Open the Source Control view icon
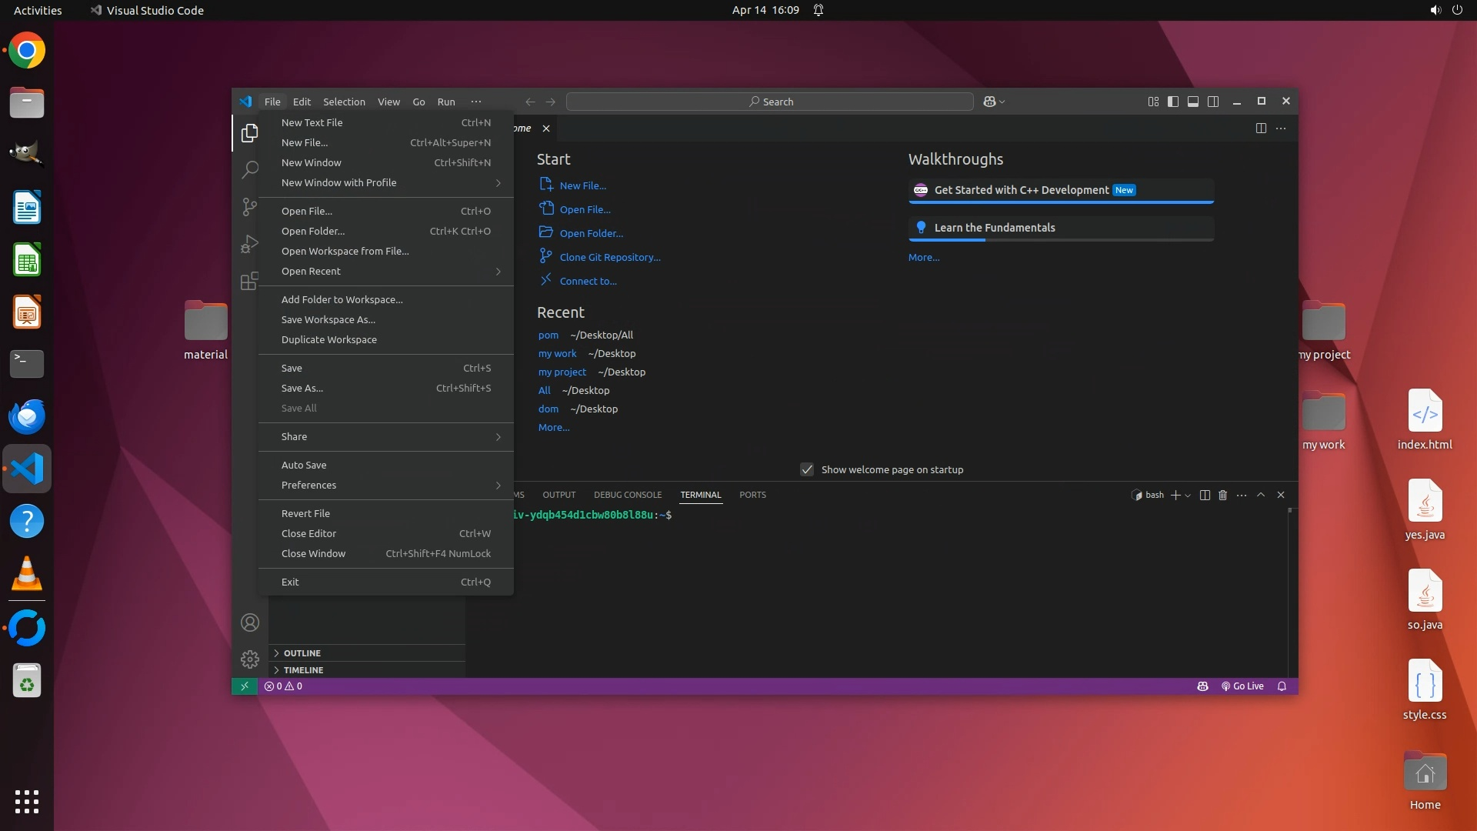 [x=249, y=207]
